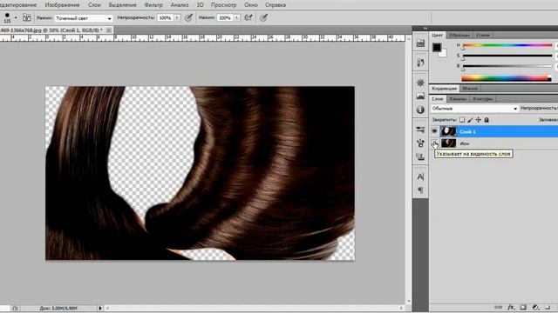Close the document tab 1366x768.jpg
Viewport: 558px width, 313px height.
pos(108,30)
